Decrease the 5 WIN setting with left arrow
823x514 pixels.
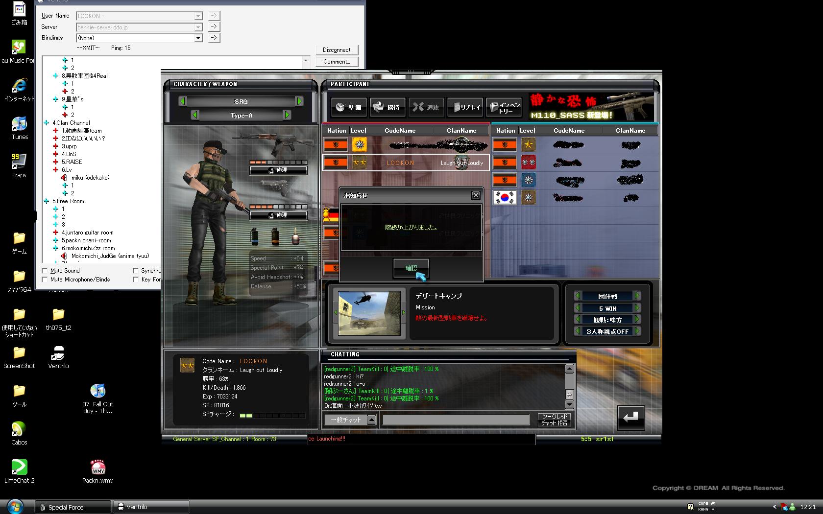tap(578, 308)
